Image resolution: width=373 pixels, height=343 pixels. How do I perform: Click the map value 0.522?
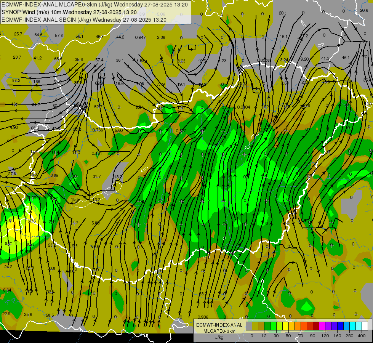[x=181, y=131]
